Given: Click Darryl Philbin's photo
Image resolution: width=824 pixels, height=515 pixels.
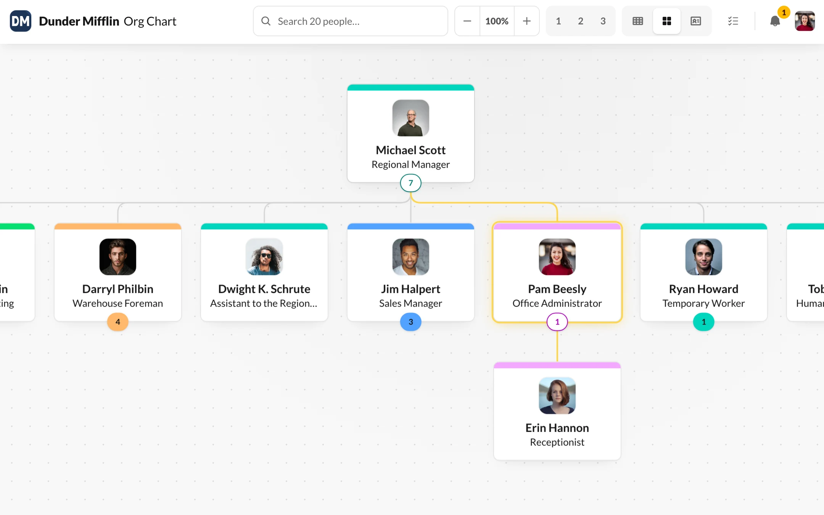Looking at the screenshot, I should pos(118,257).
